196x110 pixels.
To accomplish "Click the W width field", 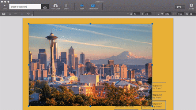I will click(168, 14).
